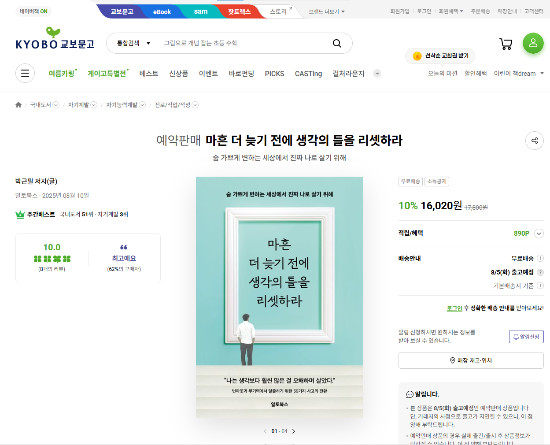Click the question mark icon next to 출고예정
550x445 pixels.
(541, 272)
